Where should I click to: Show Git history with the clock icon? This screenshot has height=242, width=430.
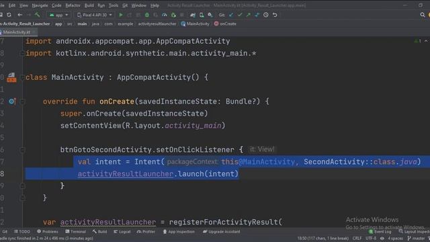point(266,15)
